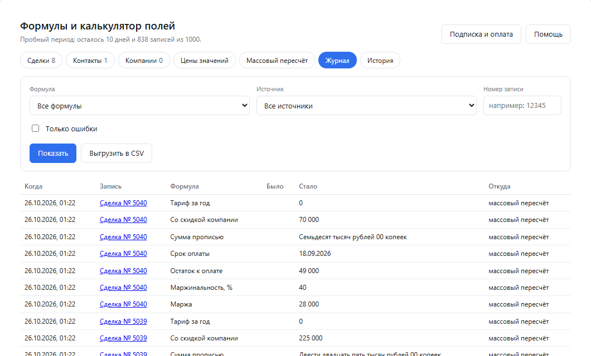This screenshot has width=591, height=356.
Task: Click the value 28 000 in Маржа row
Action: (309, 304)
